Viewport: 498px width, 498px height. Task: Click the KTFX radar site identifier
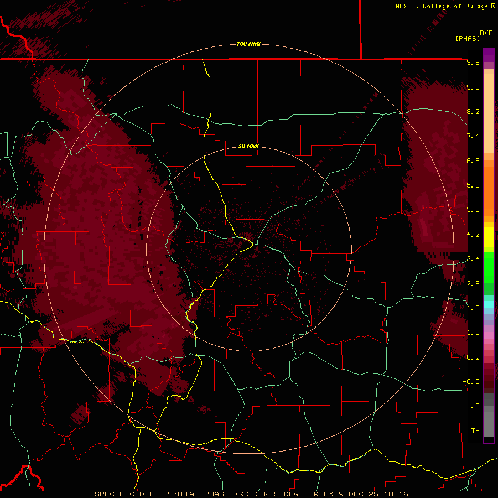pyautogui.click(x=324, y=494)
